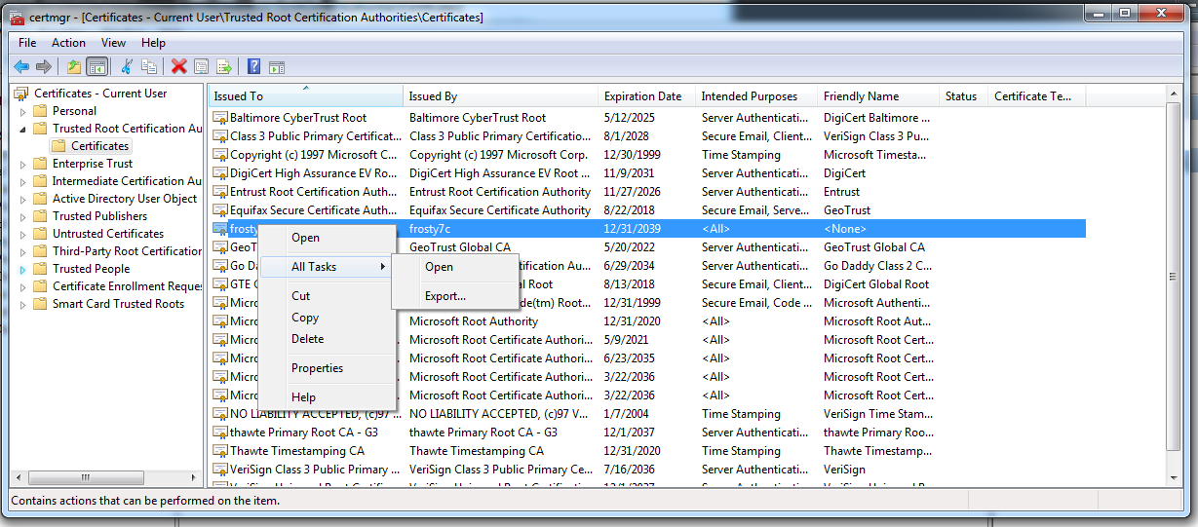
Task: Expand Active Directory User Object node
Action: (x=23, y=199)
